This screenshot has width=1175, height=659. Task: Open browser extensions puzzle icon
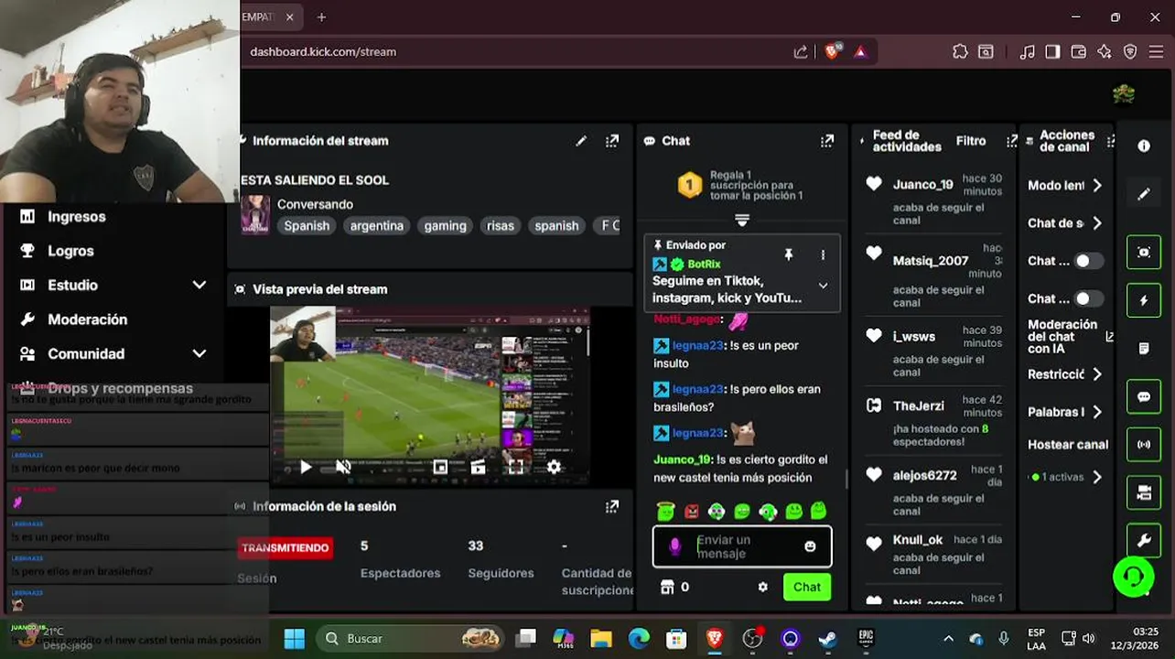(x=960, y=52)
